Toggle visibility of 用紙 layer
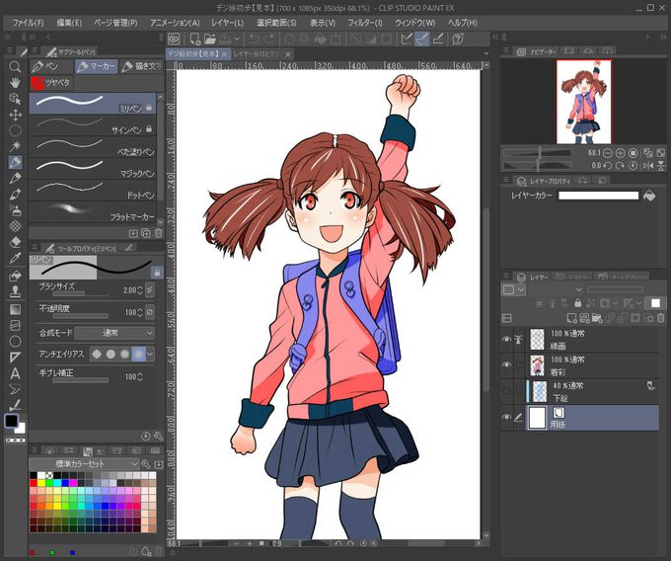 pyautogui.click(x=506, y=417)
